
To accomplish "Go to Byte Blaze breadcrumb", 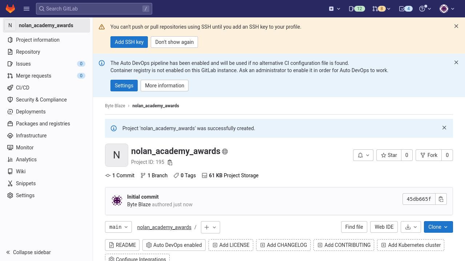I will (115, 106).
